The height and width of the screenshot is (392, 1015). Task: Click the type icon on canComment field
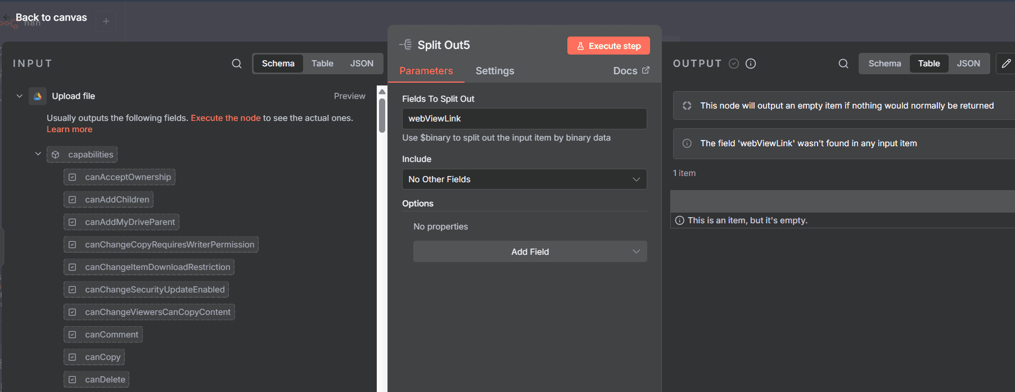(x=73, y=335)
